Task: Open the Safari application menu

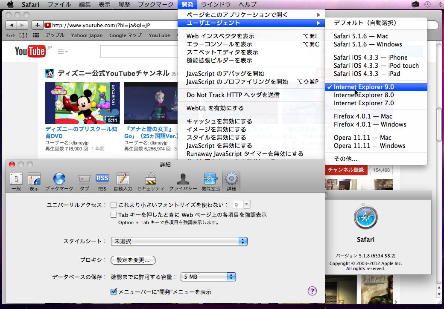Action: click(x=30, y=4)
